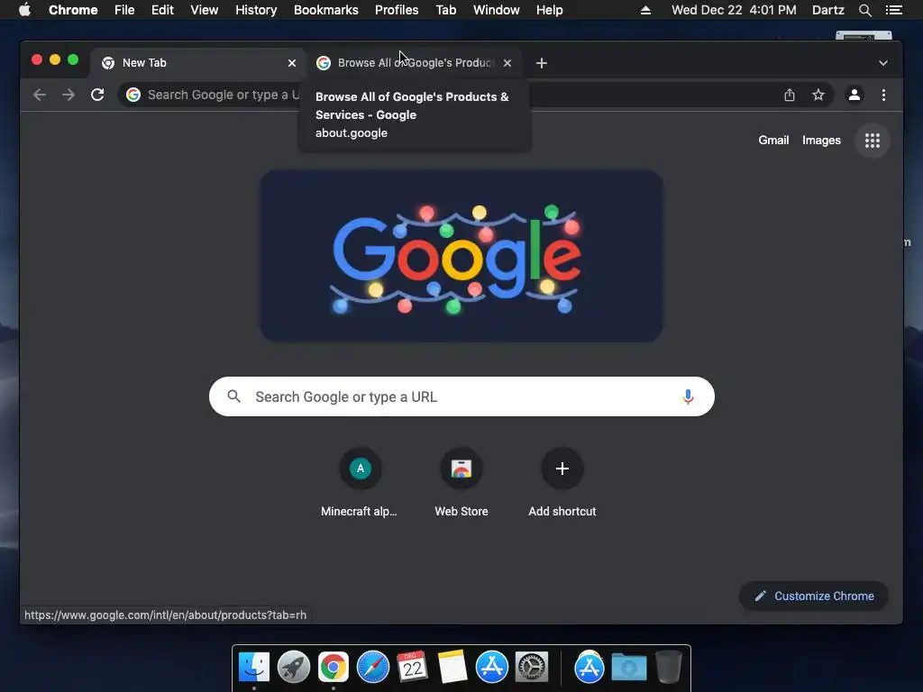
Task: Open the Web Store shortcut
Action: point(461,483)
